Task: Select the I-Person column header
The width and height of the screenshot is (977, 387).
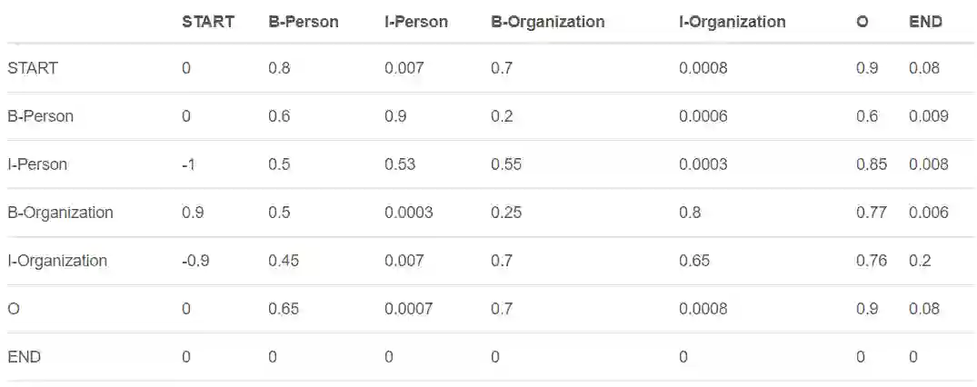Action: point(416,22)
